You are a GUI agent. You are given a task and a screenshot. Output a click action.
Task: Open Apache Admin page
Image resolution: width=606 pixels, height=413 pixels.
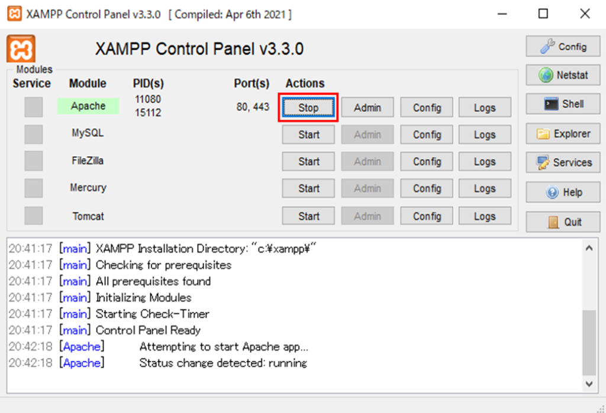click(367, 108)
